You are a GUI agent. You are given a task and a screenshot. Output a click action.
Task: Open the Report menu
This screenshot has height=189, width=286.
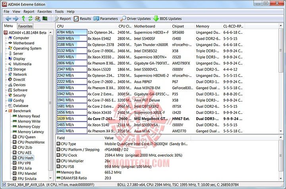tap(29, 11)
